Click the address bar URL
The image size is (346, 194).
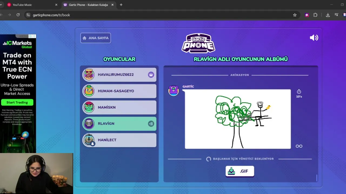(51, 15)
